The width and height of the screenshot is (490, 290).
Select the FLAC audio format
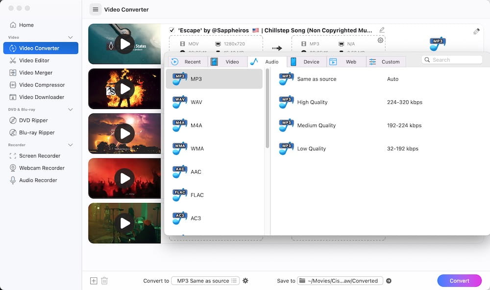point(215,195)
